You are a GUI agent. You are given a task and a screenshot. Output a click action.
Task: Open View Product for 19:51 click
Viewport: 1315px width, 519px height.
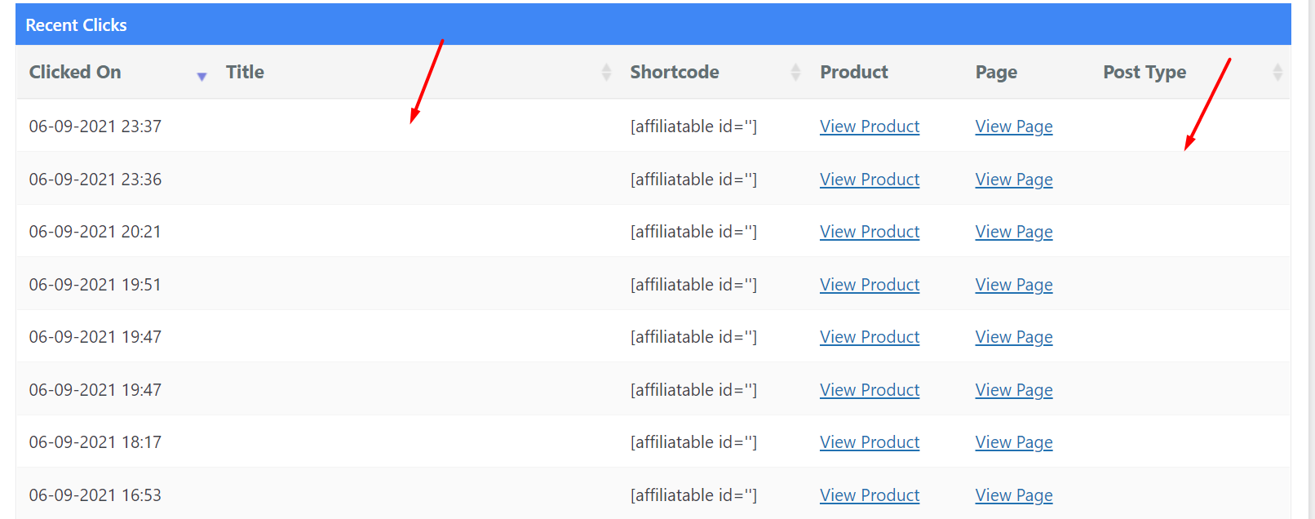[x=870, y=285]
